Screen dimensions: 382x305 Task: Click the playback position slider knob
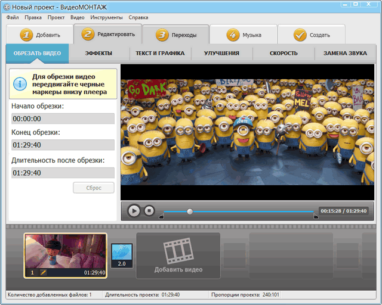pyautogui.click(x=190, y=211)
